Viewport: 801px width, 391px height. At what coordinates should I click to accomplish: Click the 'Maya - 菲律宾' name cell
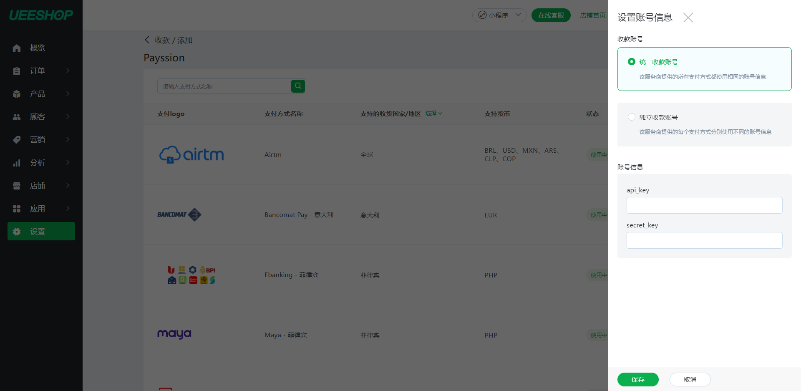pyautogui.click(x=285, y=335)
